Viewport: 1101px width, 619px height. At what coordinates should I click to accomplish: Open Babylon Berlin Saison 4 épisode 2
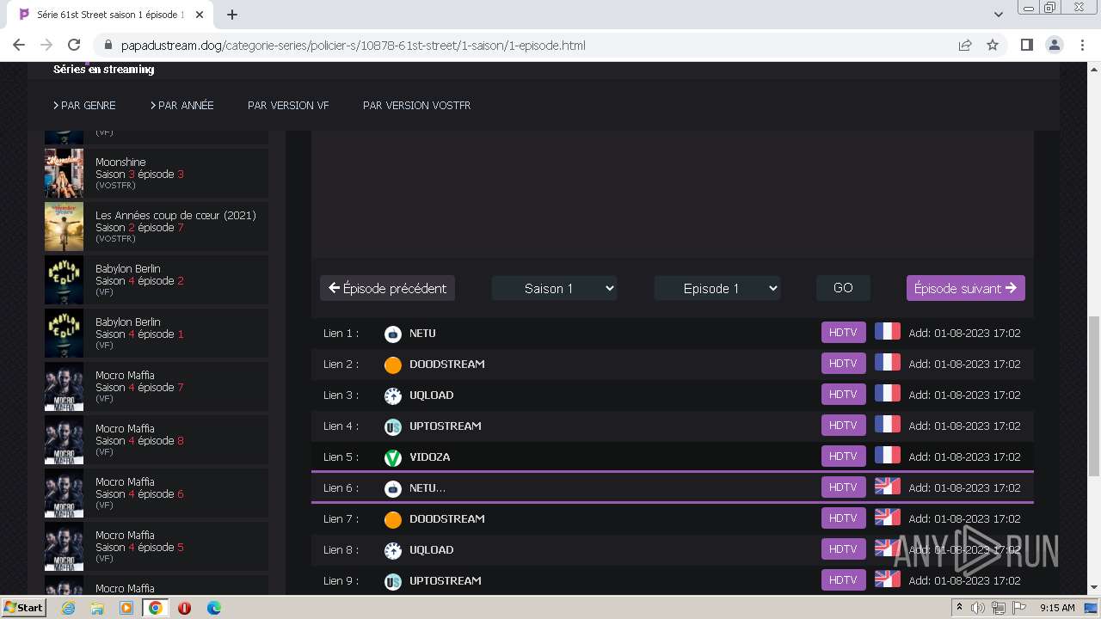pyautogui.click(x=157, y=280)
